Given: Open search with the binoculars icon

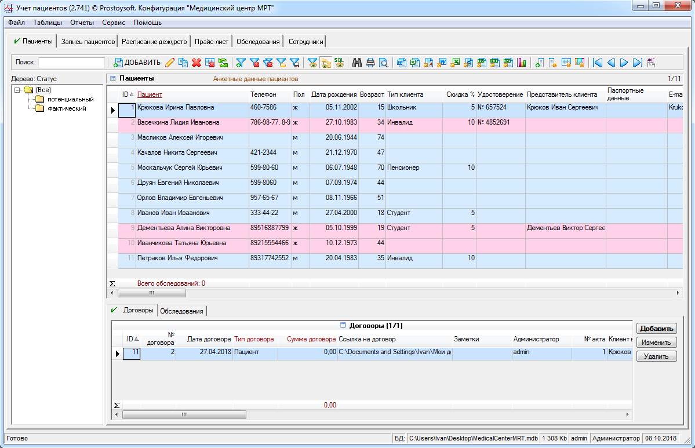Looking at the screenshot, I should tap(357, 63).
